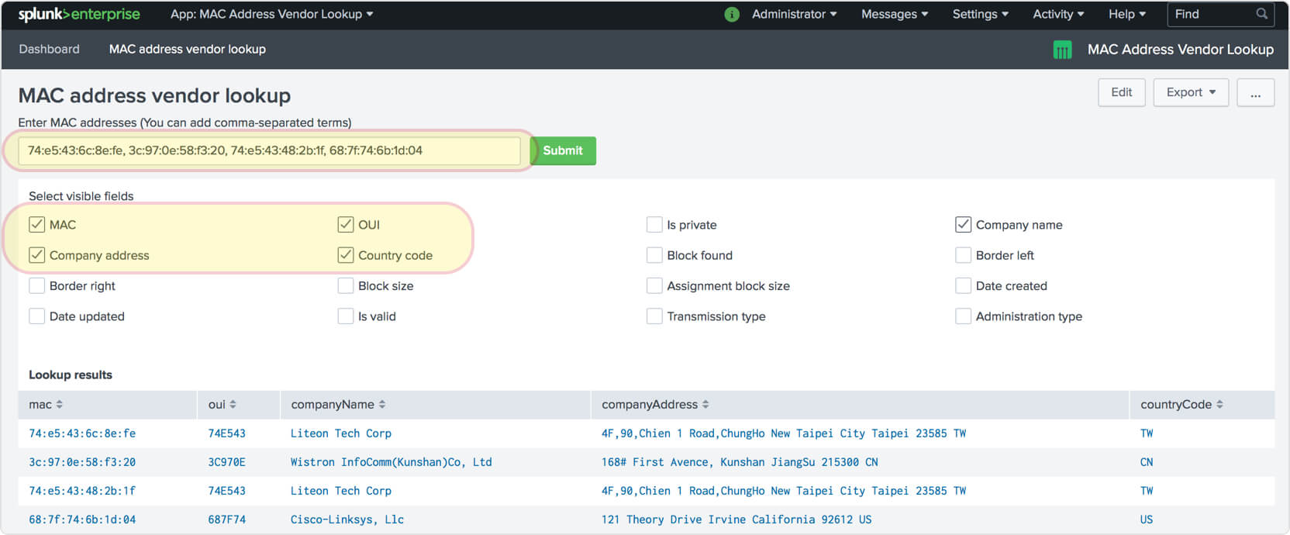Screen dimensions: 1290x535
Task: Click the MAC Address Vendor Lookup app title
Action: [x=1180, y=50]
